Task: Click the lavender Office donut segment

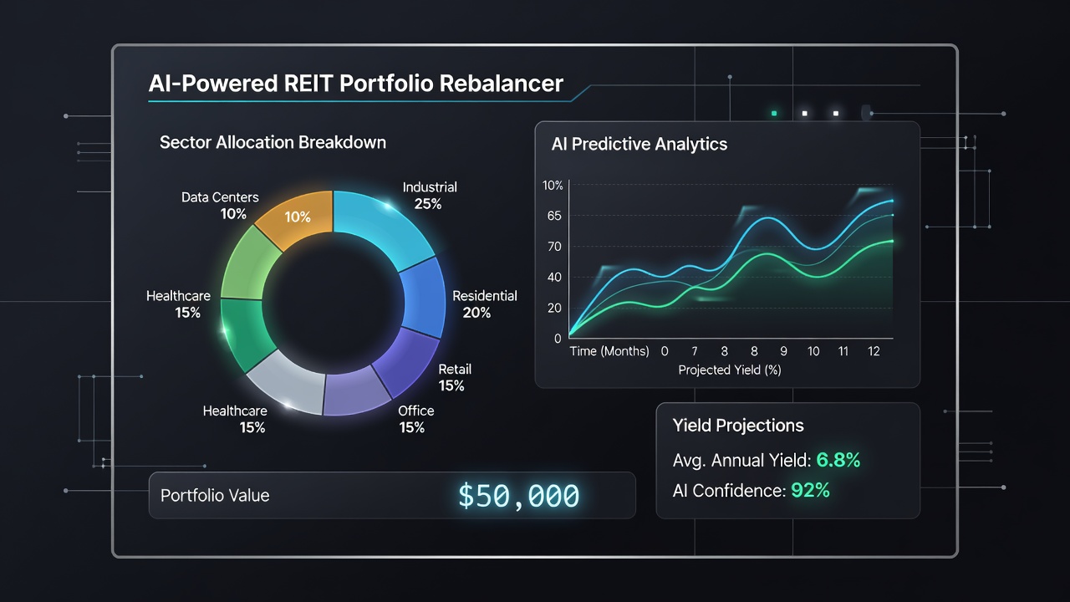Action: [355, 392]
